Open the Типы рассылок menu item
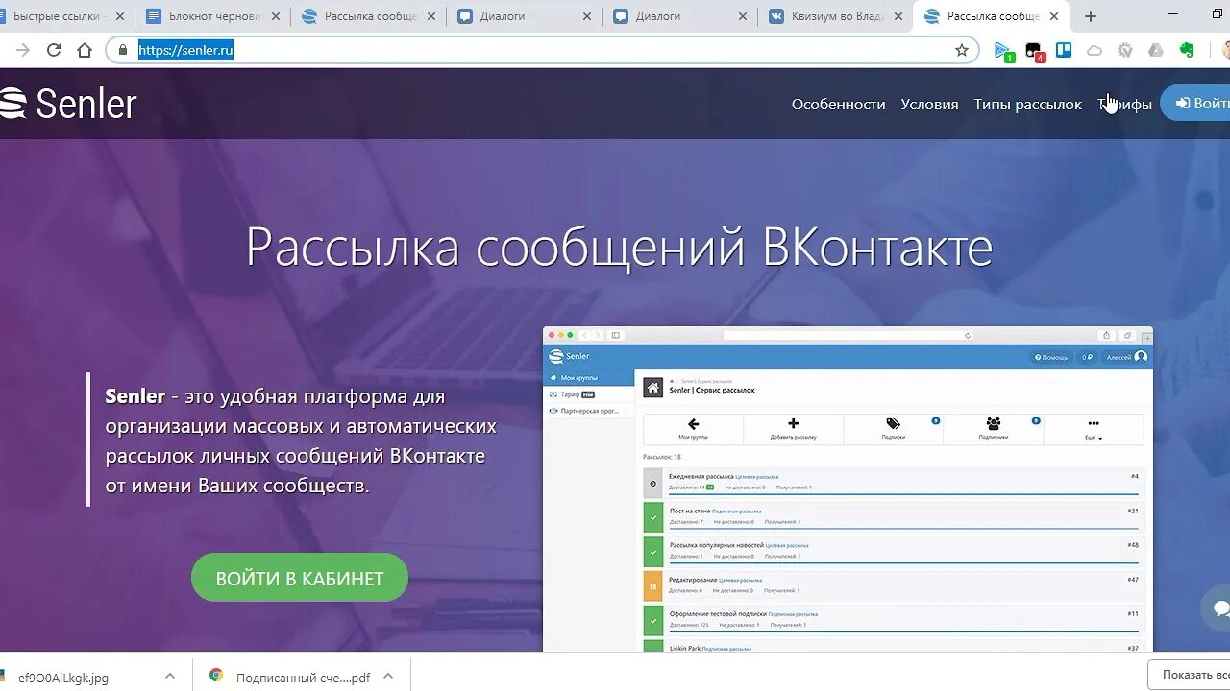Viewport: 1230px width, 691px height. coord(1027,104)
